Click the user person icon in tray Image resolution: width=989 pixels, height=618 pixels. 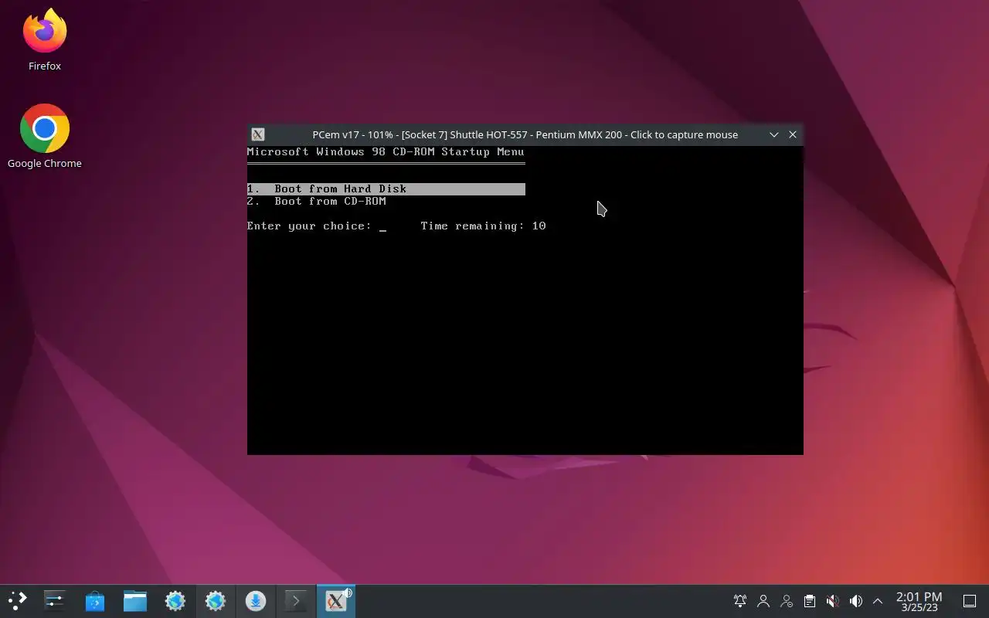(x=763, y=601)
